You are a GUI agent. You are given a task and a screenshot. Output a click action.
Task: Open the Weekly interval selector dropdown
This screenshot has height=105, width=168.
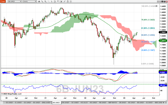tap(30, 1)
